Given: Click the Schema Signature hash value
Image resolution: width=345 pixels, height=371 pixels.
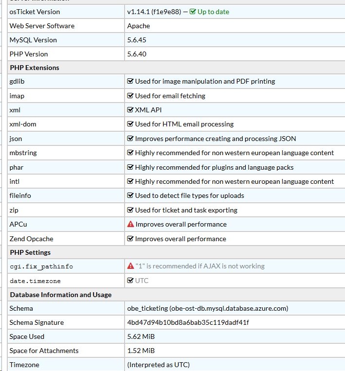Looking at the screenshot, I should point(188,322).
